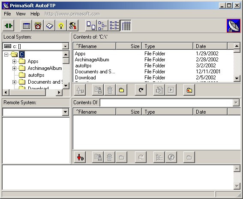Select the Download row in file list
The width and height of the screenshot is (243, 199).
tap(153, 78)
